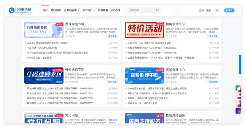Click the 登录 link
This screenshot has height=128, width=246.
(x=202, y=10)
